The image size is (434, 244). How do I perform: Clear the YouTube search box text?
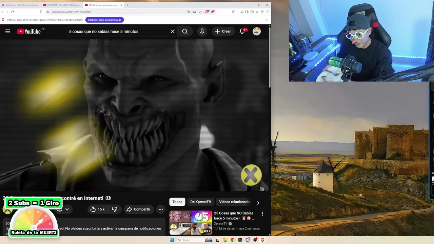(173, 32)
